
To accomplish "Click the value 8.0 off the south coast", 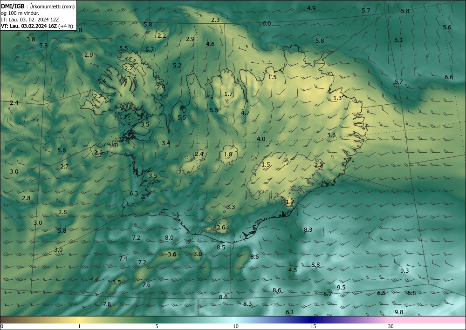I will pos(169,238).
